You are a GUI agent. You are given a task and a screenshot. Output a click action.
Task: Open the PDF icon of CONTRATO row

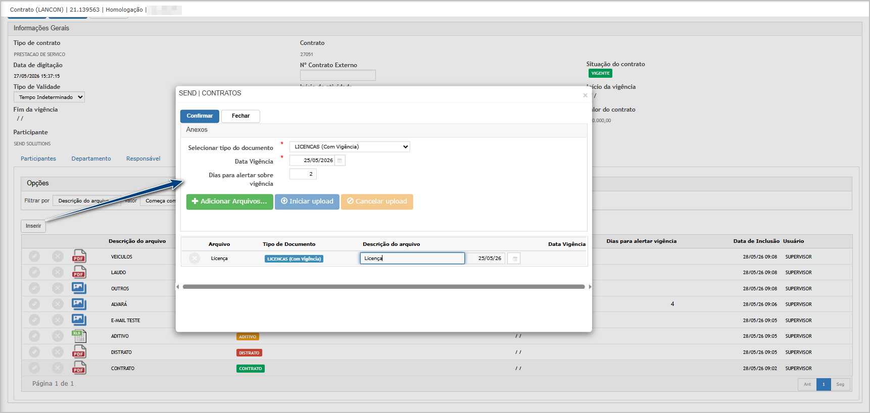(79, 368)
